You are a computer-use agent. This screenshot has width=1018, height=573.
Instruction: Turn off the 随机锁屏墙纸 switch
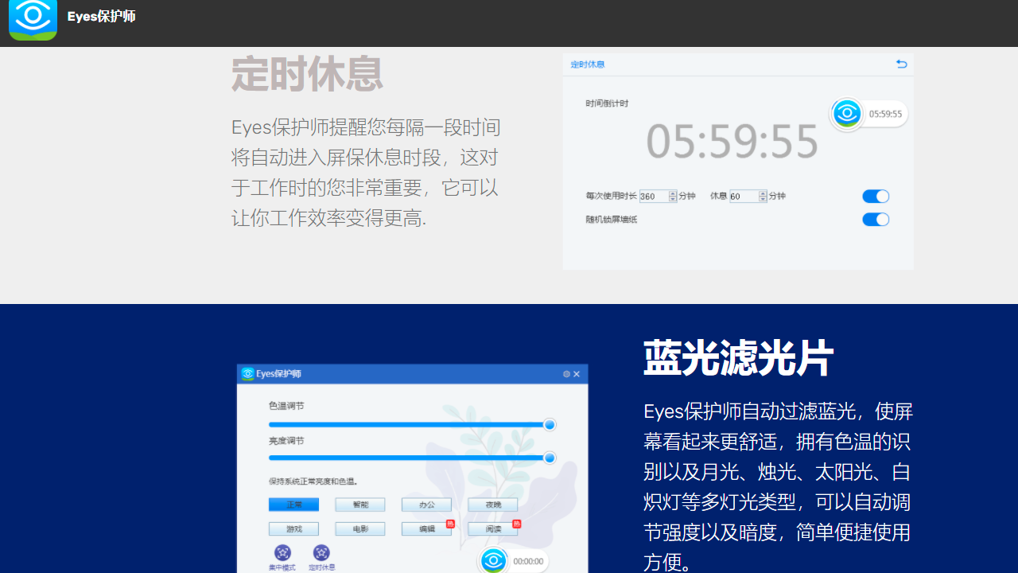click(x=876, y=219)
